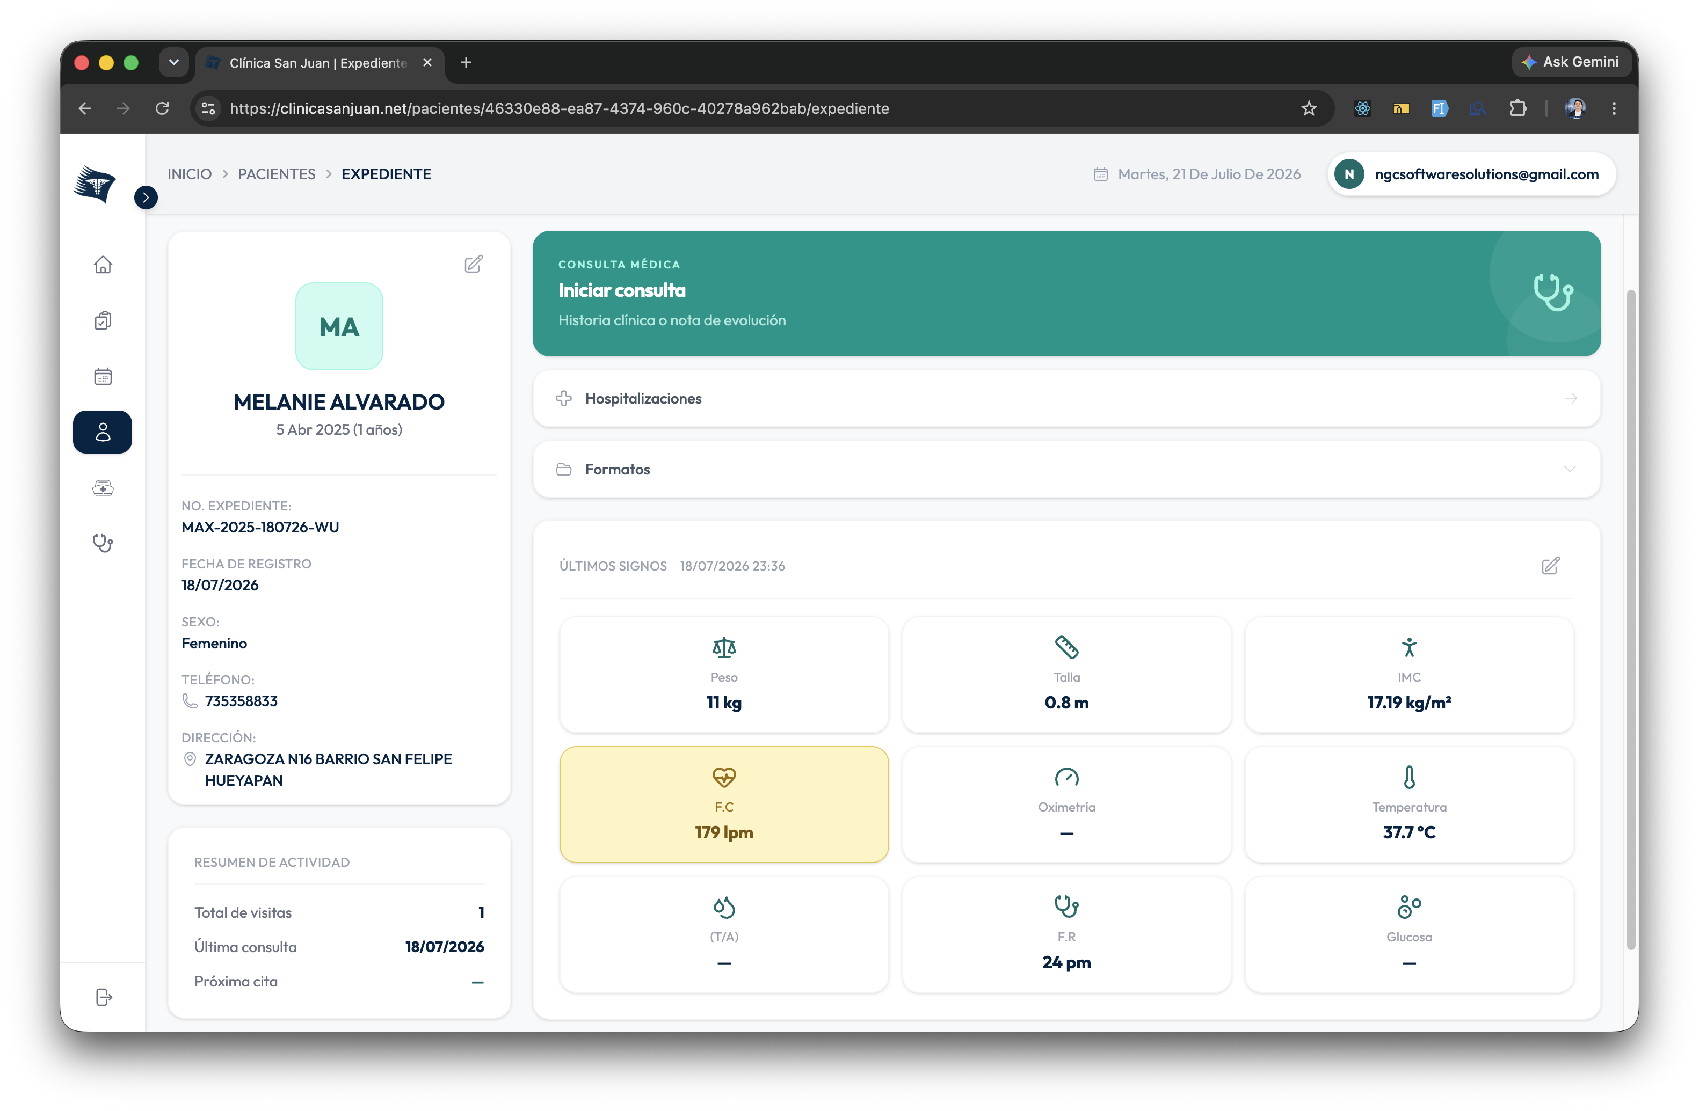This screenshot has width=1699, height=1111.
Task: Open the calendar sidebar icon
Action: [x=103, y=376]
